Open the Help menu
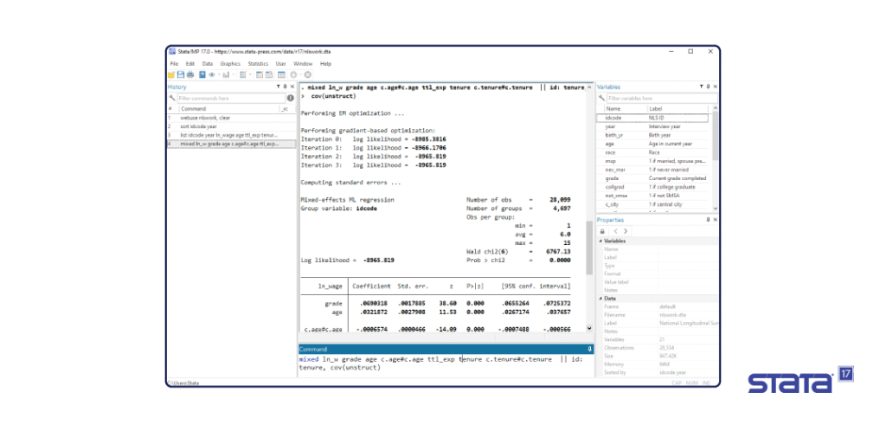886x425 pixels. pos(325,64)
